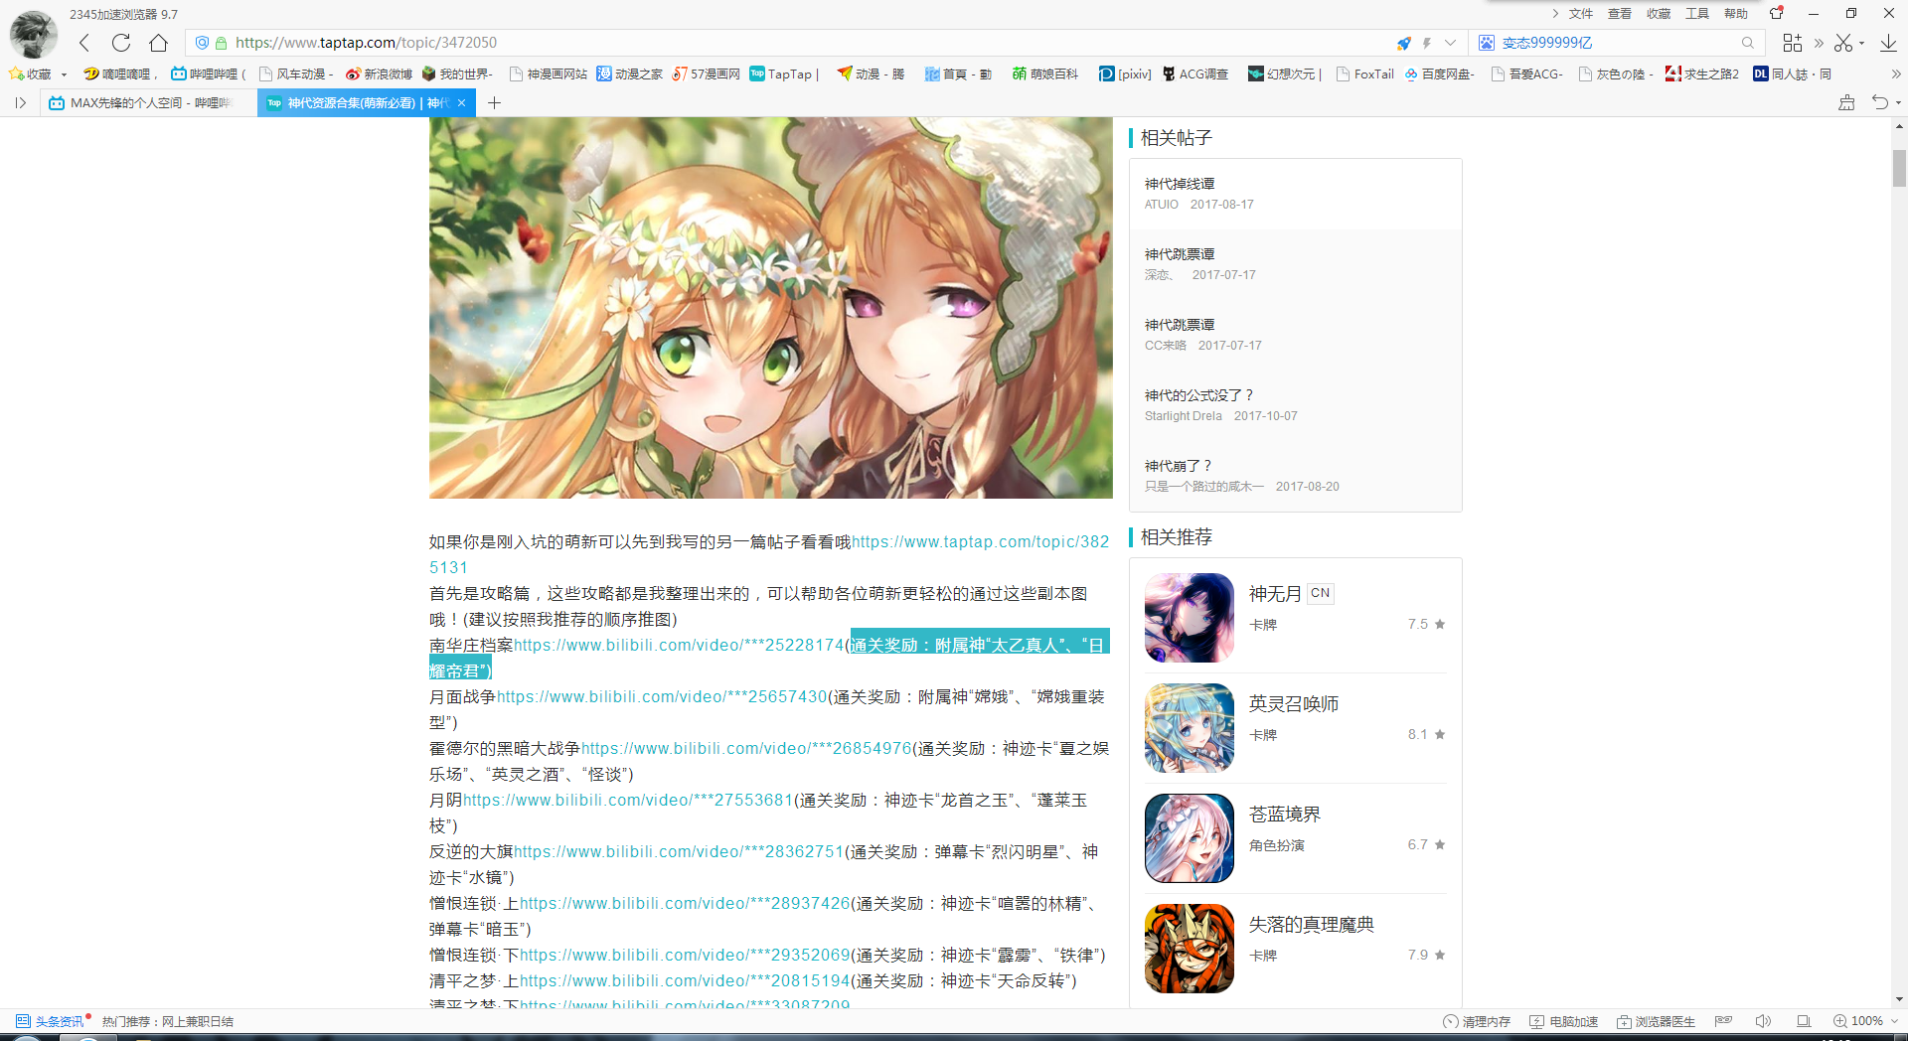Click the Baidu paw search engine icon

(1487, 43)
